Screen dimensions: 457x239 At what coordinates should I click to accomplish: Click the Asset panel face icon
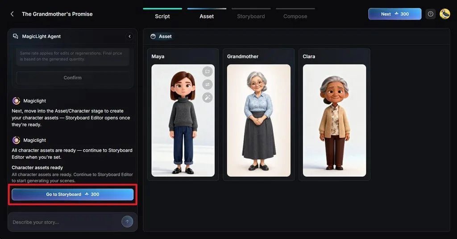(153, 37)
